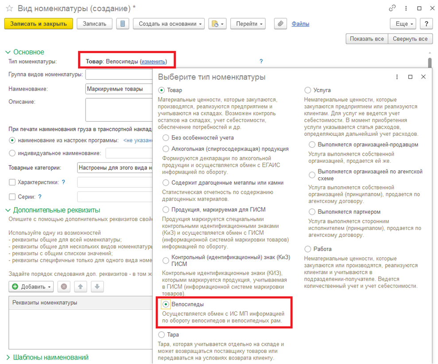Choose Алкогольная (спиртосодержащая) продукция option
The image size is (438, 364).
coord(166,149)
